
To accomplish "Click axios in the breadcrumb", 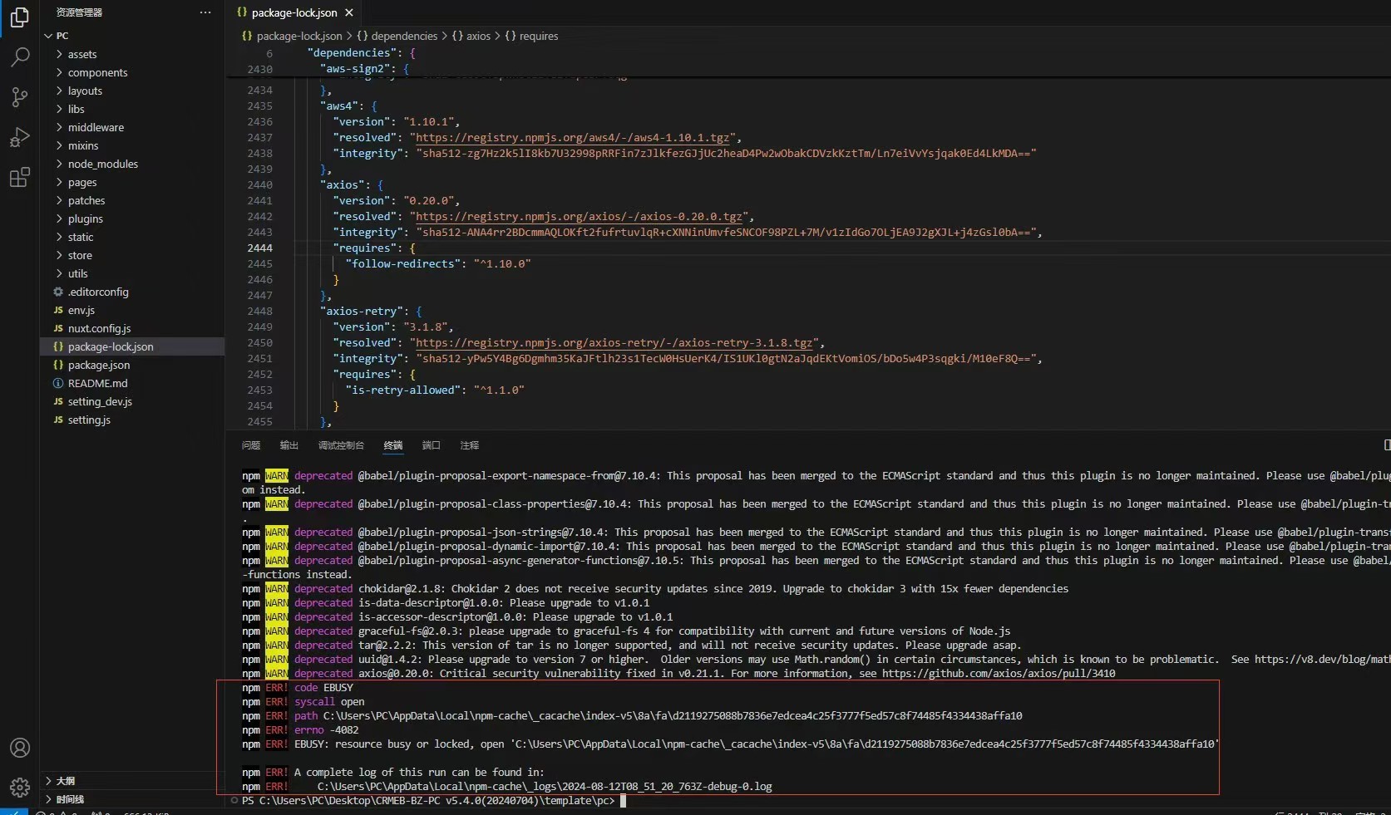I will pyautogui.click(x=478, y=36).
